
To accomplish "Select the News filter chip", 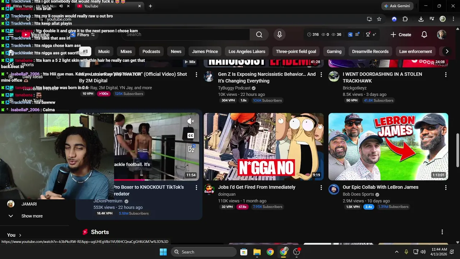I will tap(176, 51).
